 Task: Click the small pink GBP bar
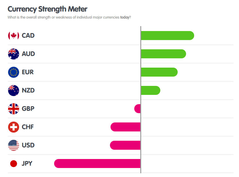[x=137, y=109]
